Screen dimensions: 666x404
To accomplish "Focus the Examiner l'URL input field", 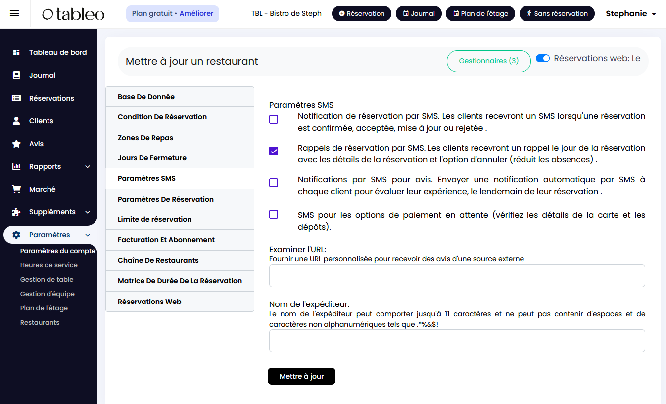I will 457,276.
